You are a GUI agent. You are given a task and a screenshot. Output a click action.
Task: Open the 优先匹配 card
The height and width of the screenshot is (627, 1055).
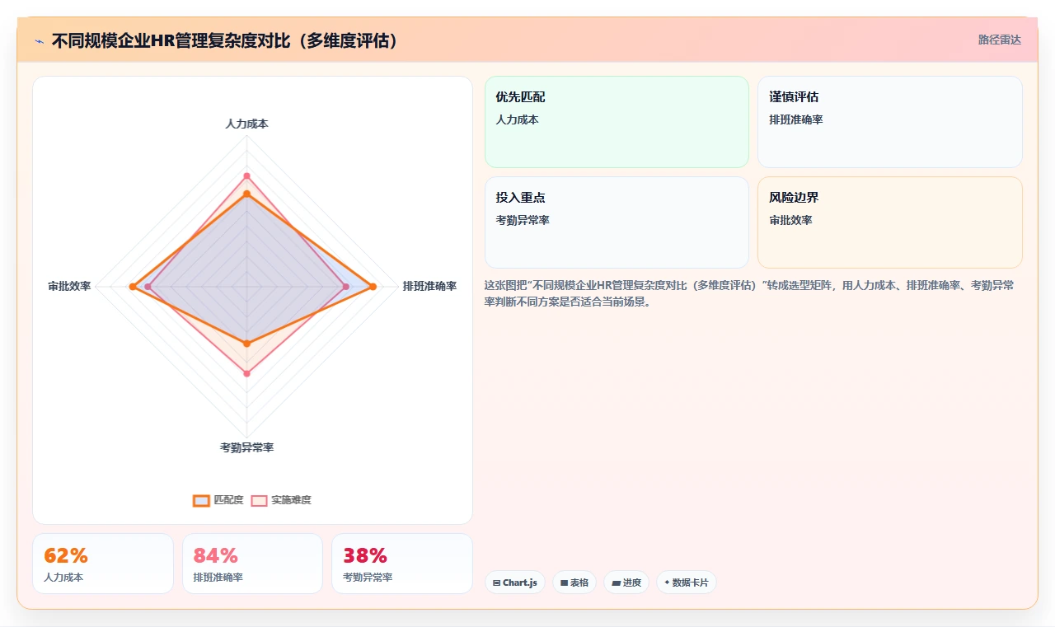pyautogui.click(x=617, y=122)
